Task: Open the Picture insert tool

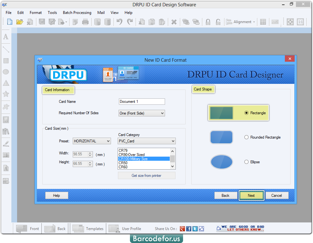Action: tap(6, 119)
